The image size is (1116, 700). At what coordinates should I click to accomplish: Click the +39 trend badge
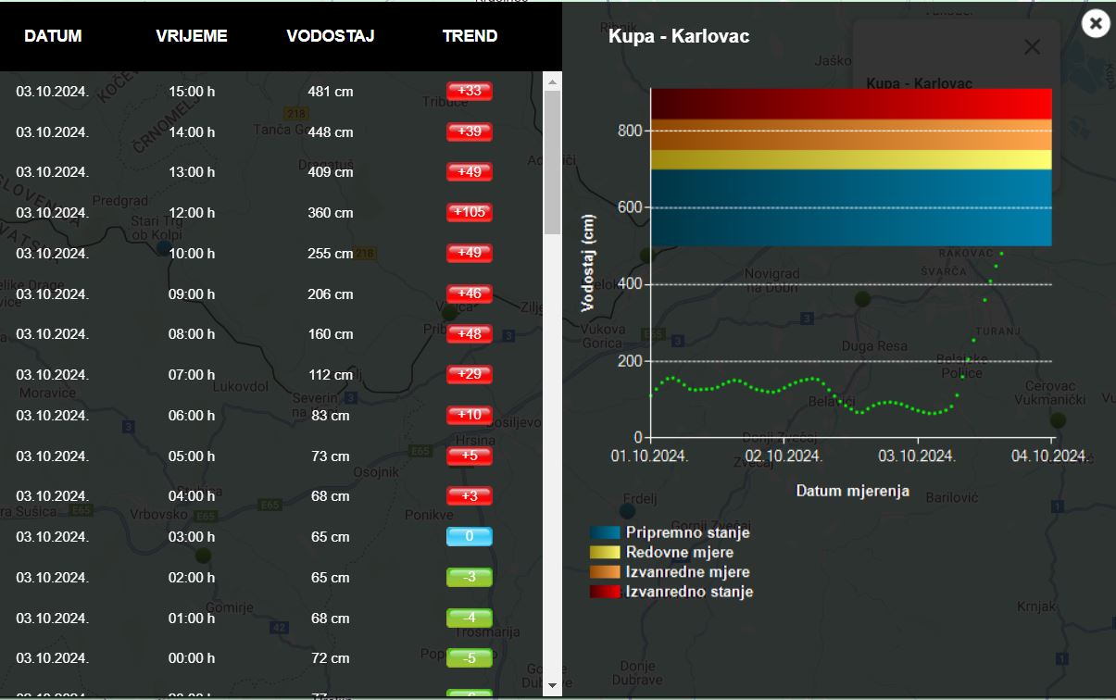click(x=470, y=131)
